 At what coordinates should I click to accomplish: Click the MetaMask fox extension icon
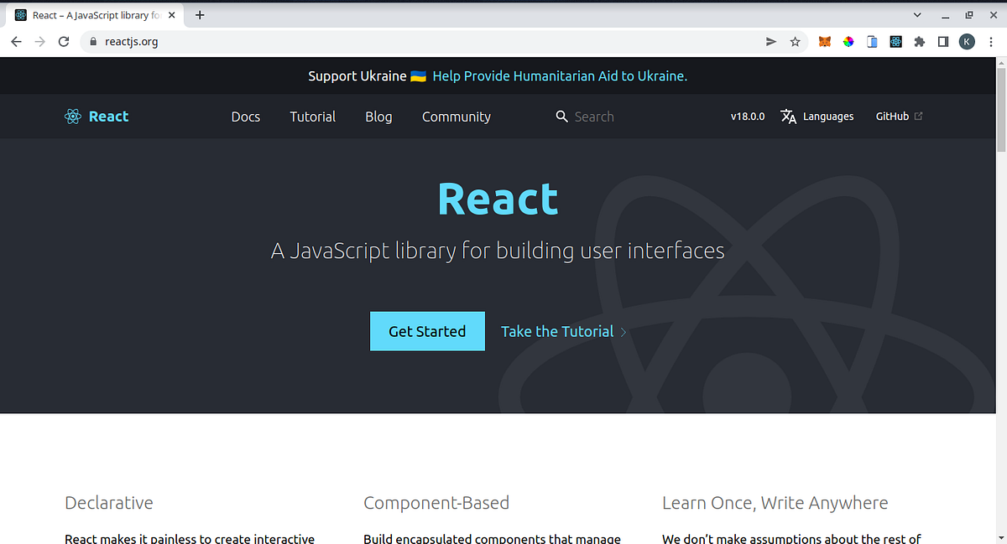(x=825, y=42)
